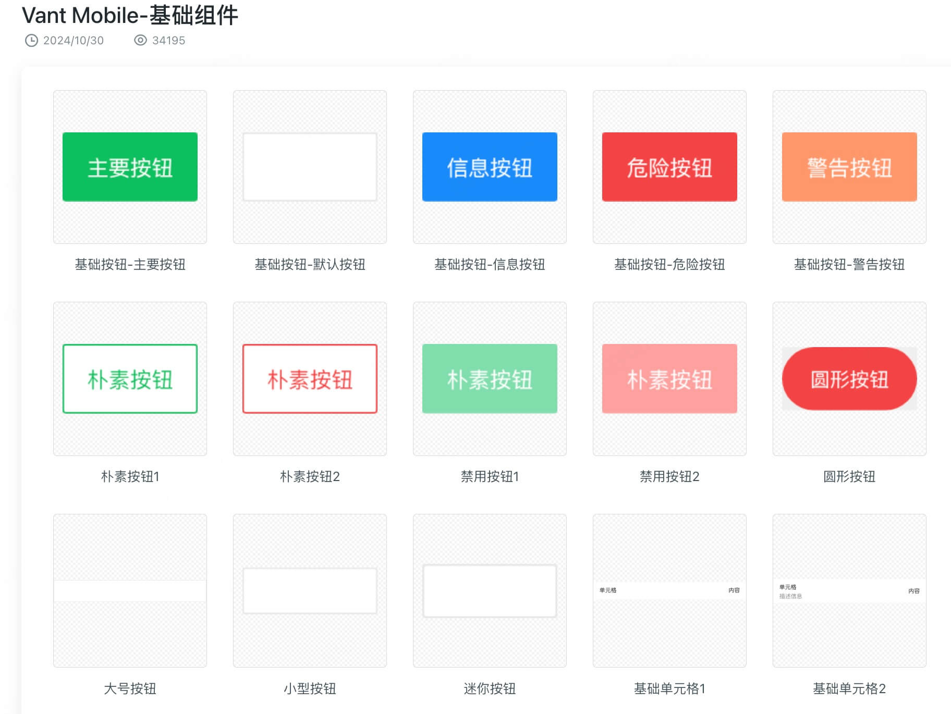Open the red rounded 圆形按钮 thumbnail
951x714 pixels.
(849, 379)
